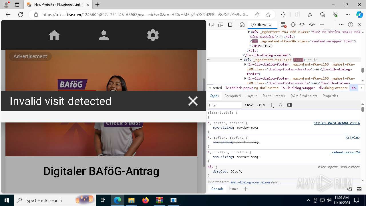The image size is (366, 206).
Task: Add this page to favorites star
Action: 268,15
